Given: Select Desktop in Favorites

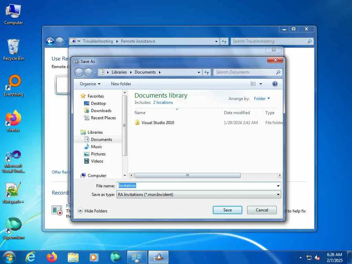Looking at the screenshot, I should point(98,103).
